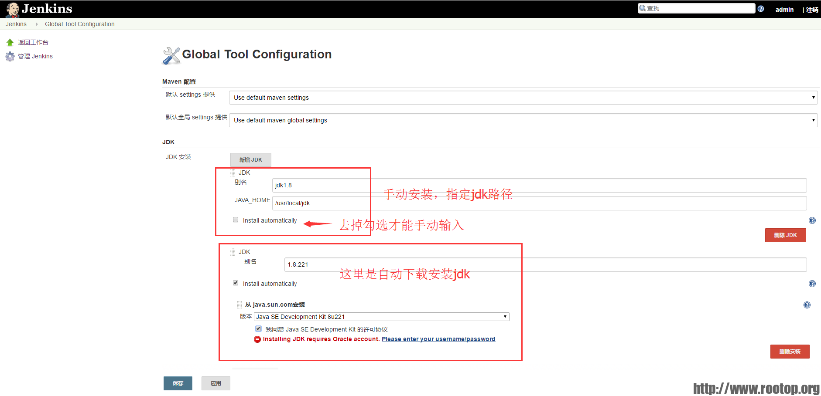
Task: Open help icon for java.sun.com installer
Action: 807,305
